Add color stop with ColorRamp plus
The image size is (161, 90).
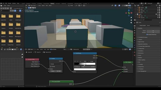(x=75, y=61)
